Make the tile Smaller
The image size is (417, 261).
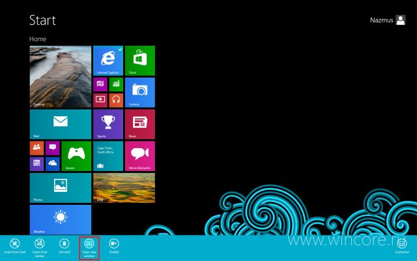114,247
